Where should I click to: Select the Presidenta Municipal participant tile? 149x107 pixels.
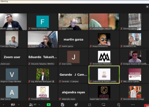pos(43,92)
